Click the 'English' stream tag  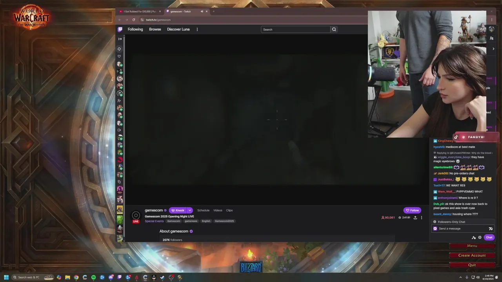click(x=206, y=221)
